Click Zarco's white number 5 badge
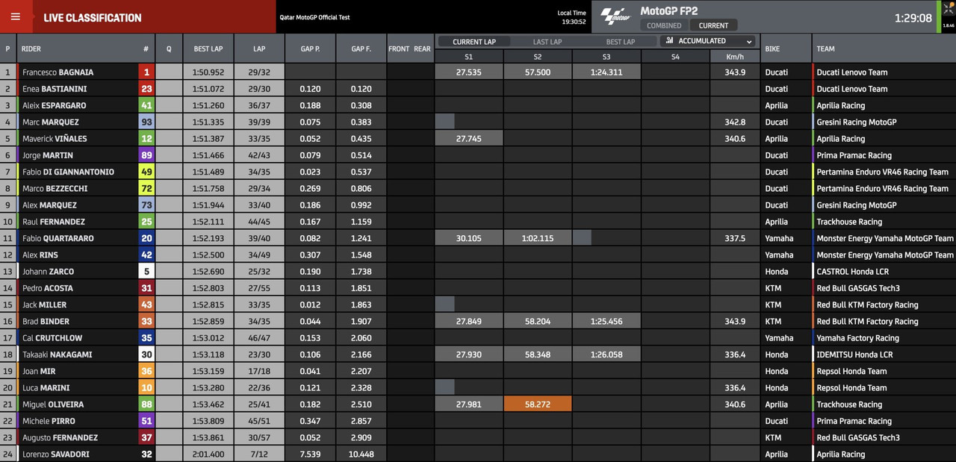The width and height of the screenshot is (956, 462). pos(146,271)
